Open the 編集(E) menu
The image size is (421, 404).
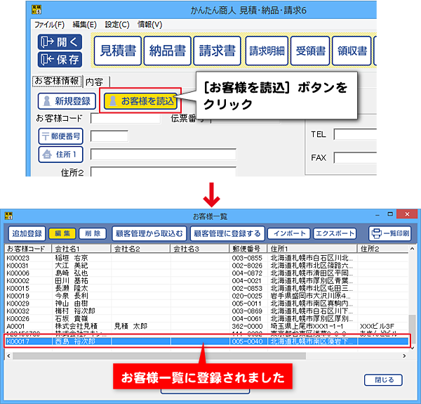coord(85,25)
